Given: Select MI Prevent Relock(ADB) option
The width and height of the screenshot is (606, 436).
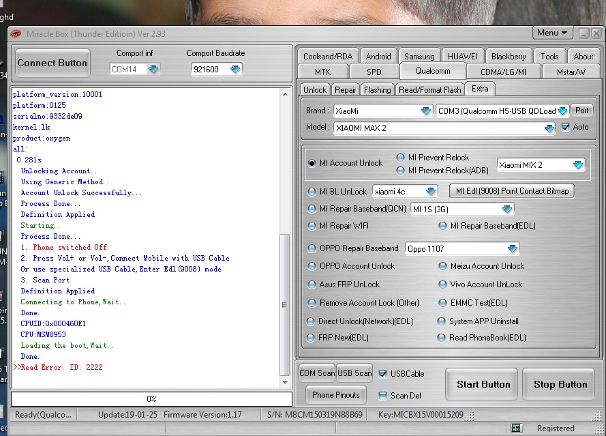Looking at the screenshot, I should pyautogui.click(x=400, y=170).
